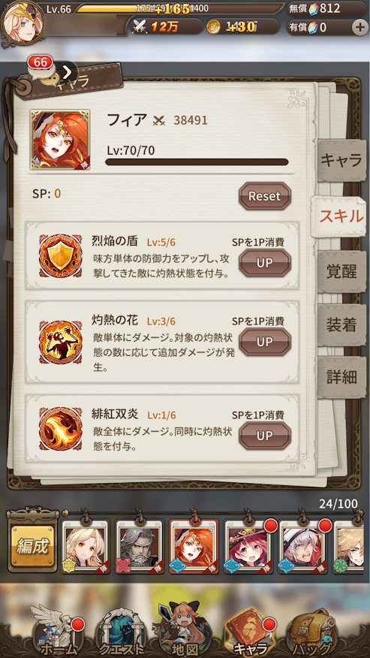Select the キャラ side tab
The width and height of the screenshot is (370, 658).
pos(341,160)
